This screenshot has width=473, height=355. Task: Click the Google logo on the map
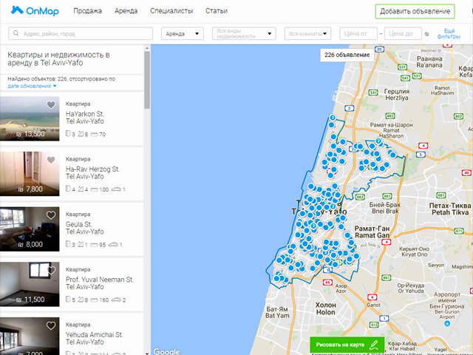(166, 351)
